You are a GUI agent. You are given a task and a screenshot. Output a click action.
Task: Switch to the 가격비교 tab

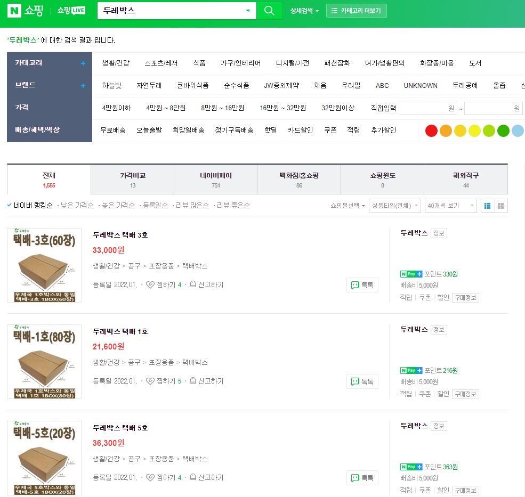click(132, 180)
